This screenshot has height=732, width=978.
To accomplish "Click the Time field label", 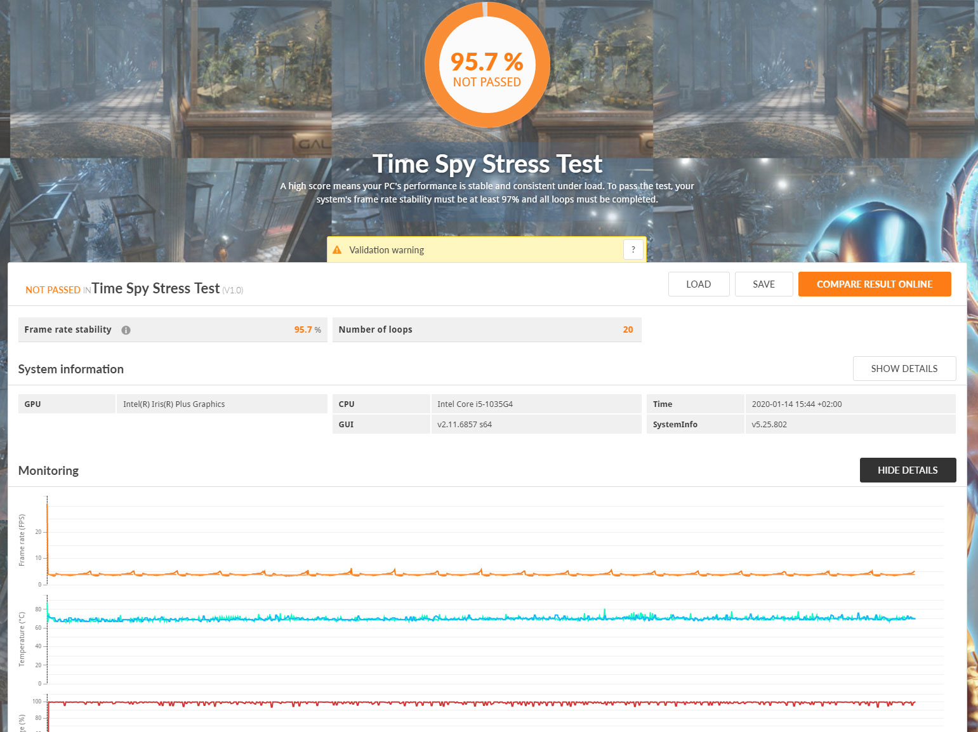I will pos(663,404).
